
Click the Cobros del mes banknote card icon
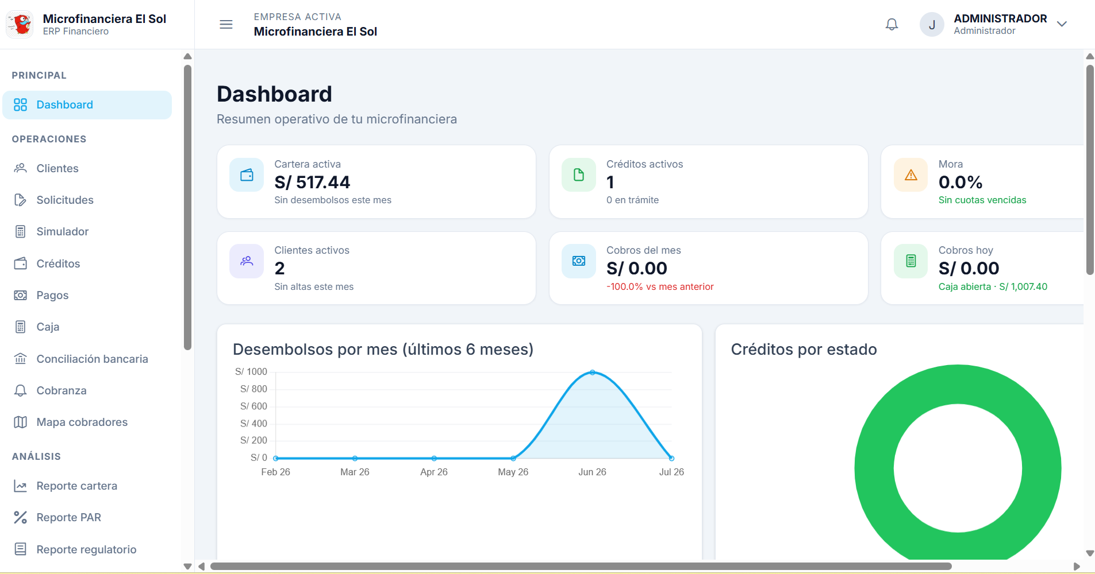click(579, 261)
